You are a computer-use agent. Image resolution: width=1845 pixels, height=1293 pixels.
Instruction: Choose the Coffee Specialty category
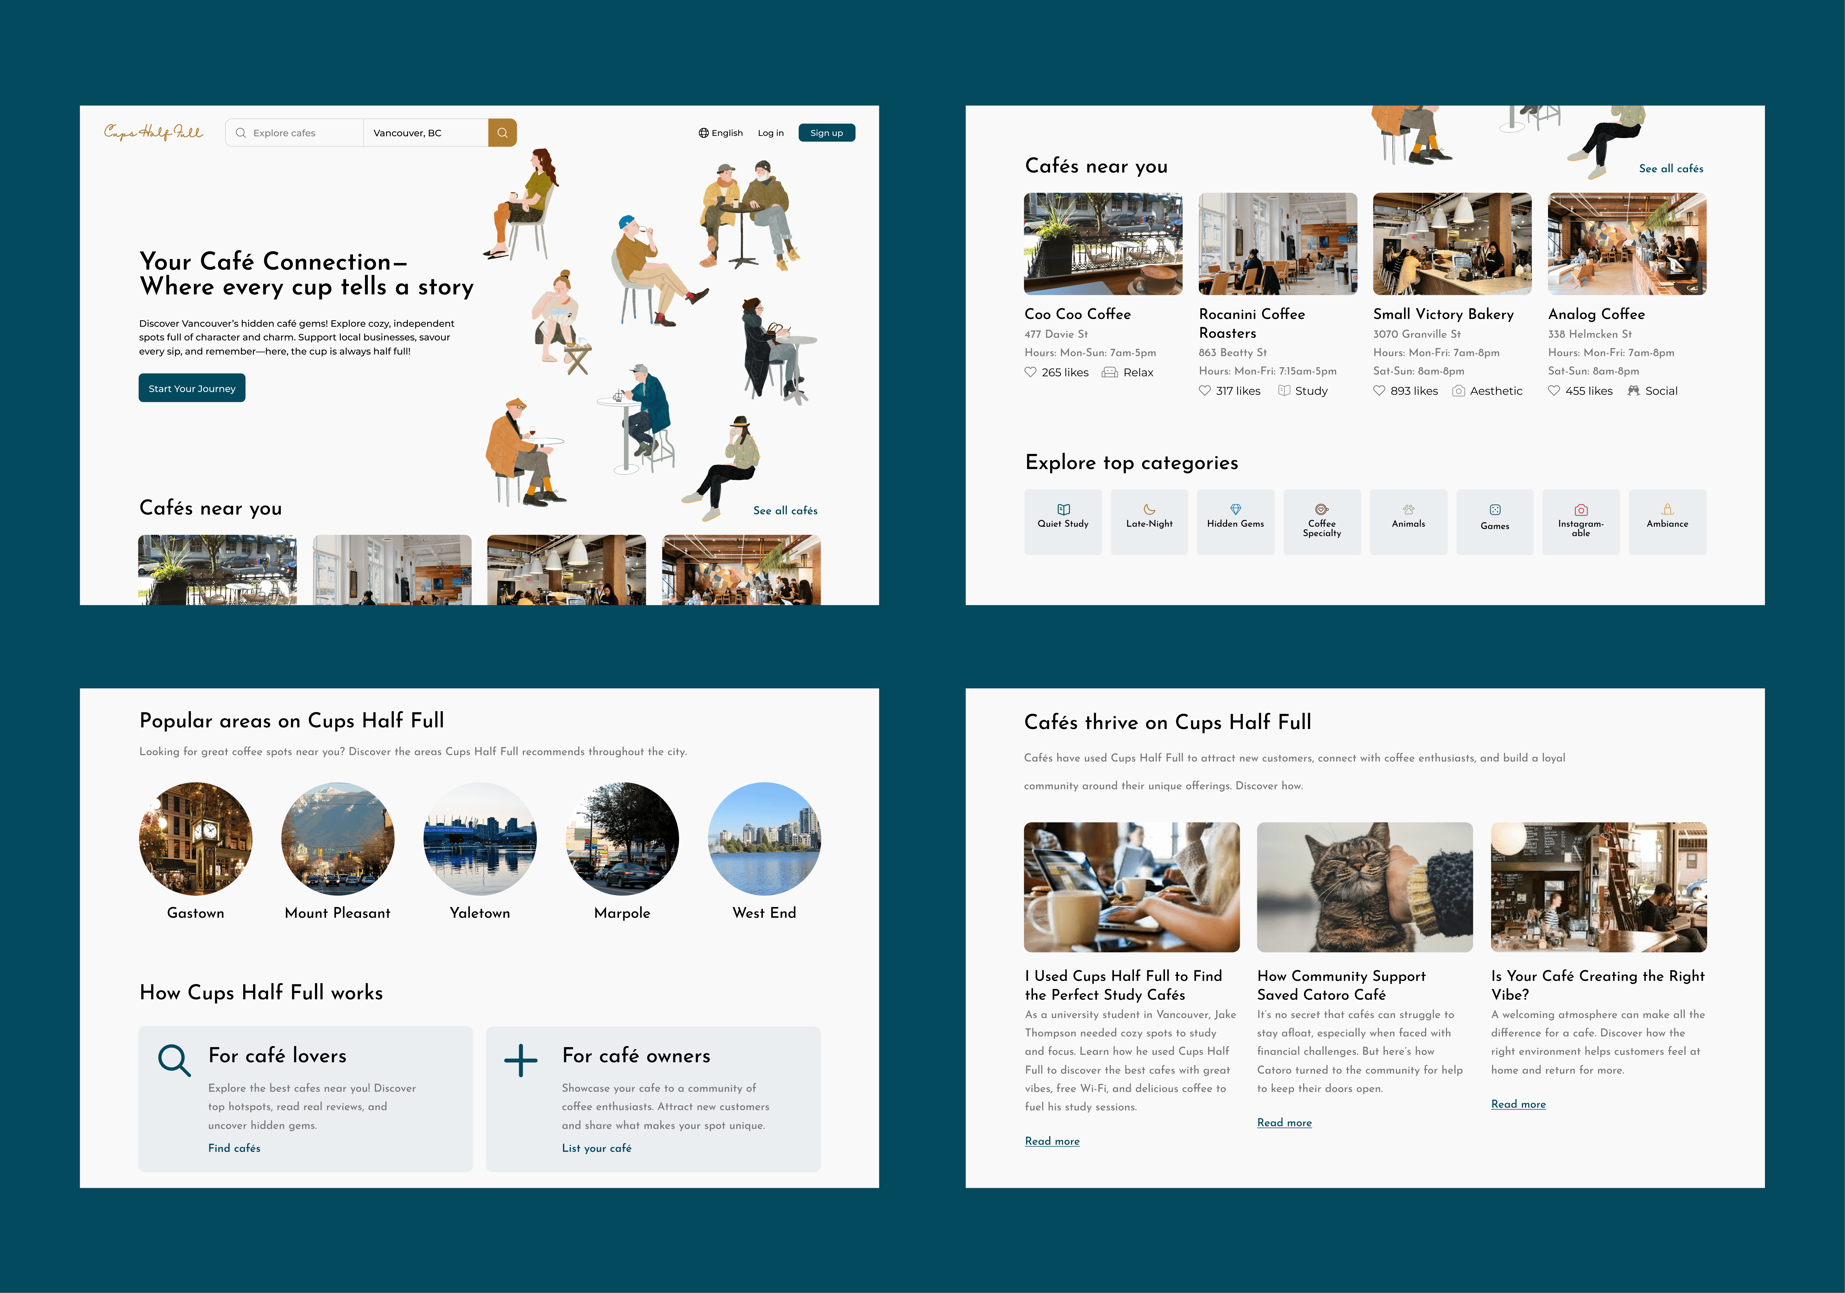1322,521
